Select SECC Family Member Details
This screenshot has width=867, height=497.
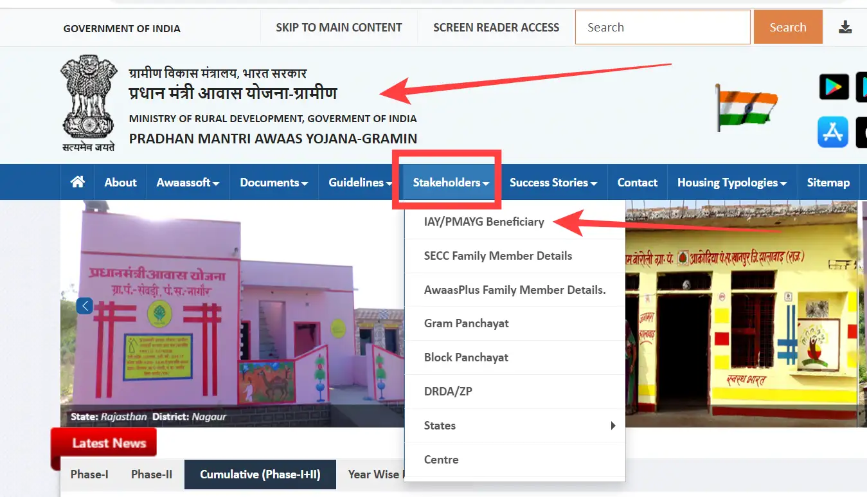coord(515,256)
